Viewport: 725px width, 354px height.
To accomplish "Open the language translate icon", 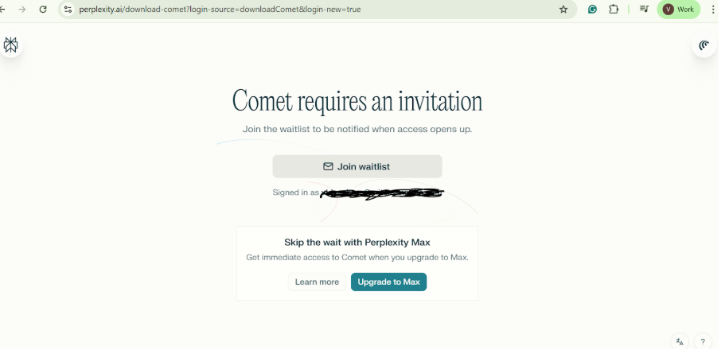I will (x=680, y=342).
